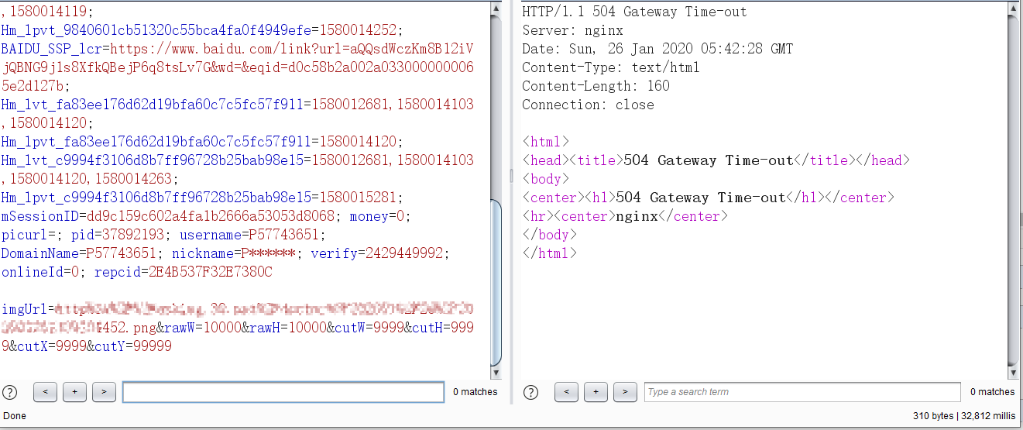
Task: Click the '<title>504 Gateway Time-out' line
Action: pos(716,160)
